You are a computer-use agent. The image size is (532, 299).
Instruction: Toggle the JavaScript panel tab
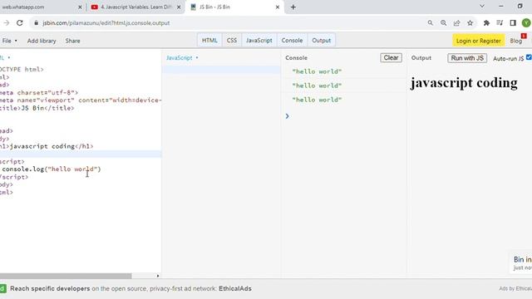pos(259,41)
